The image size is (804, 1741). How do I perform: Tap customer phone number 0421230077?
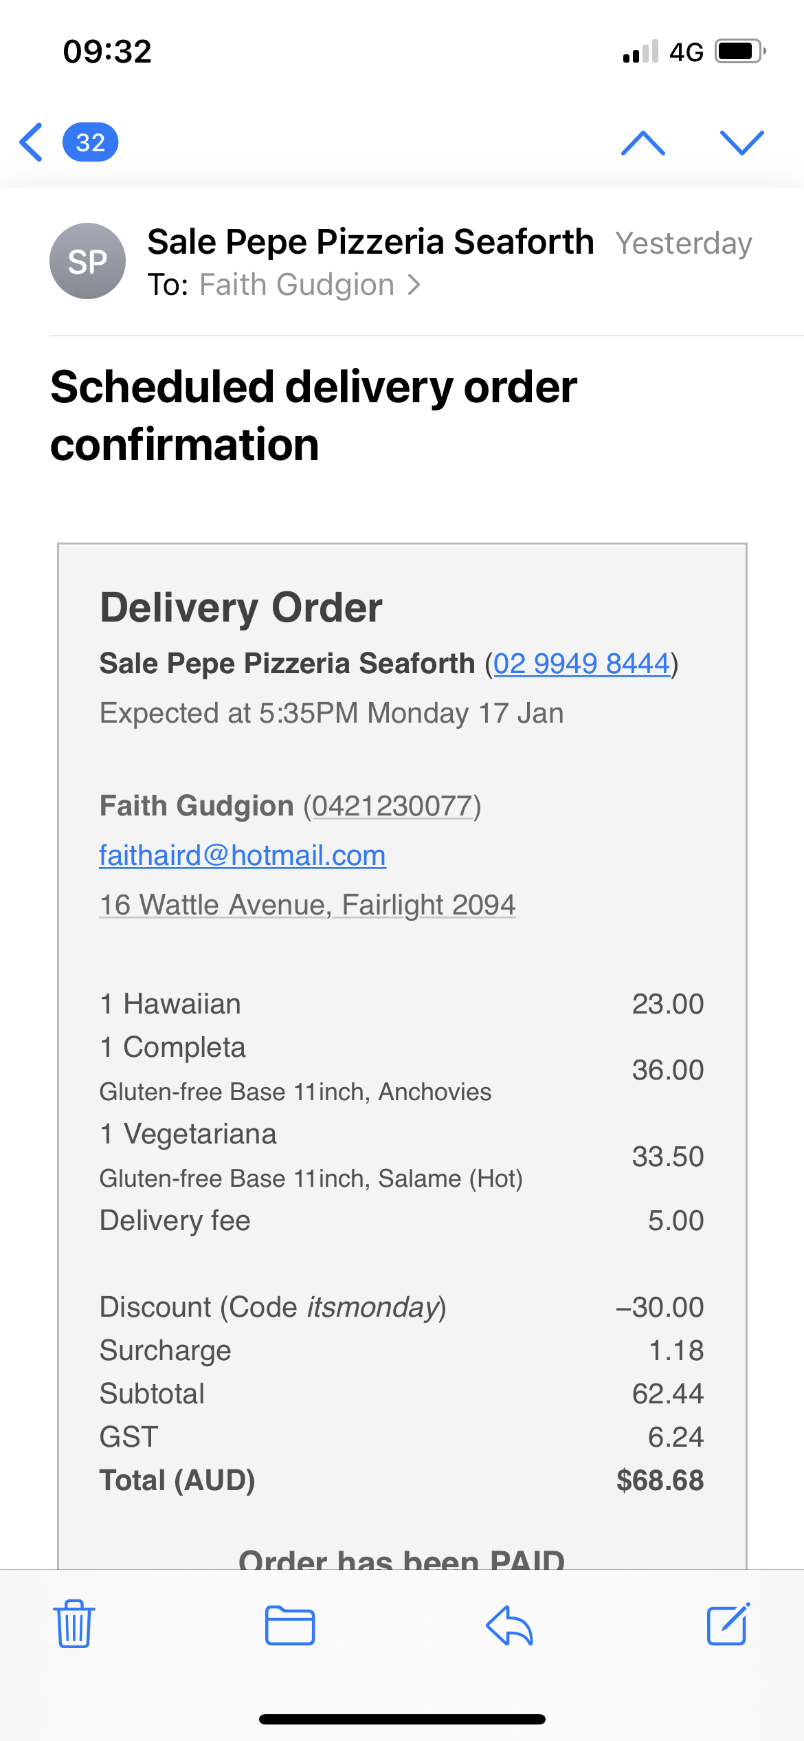pyautogui.click(x=392, y=806)
